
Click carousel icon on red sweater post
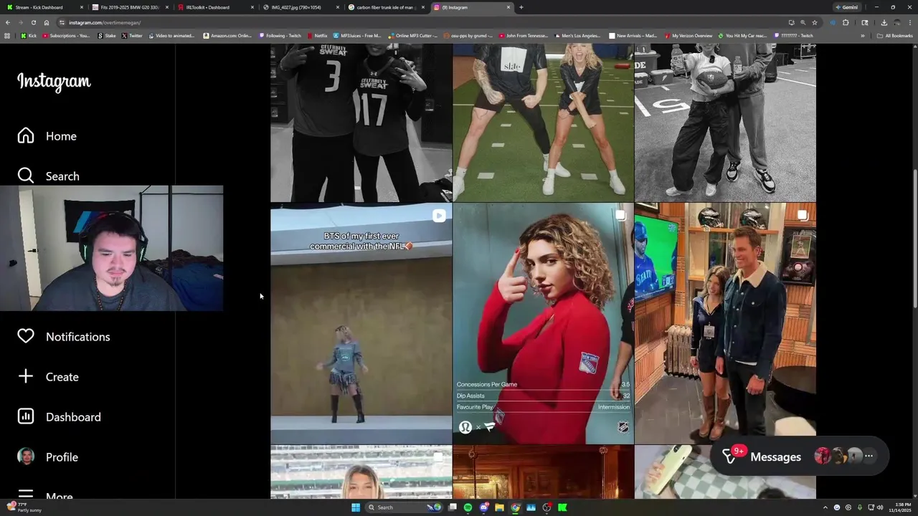tap(620, 215)
